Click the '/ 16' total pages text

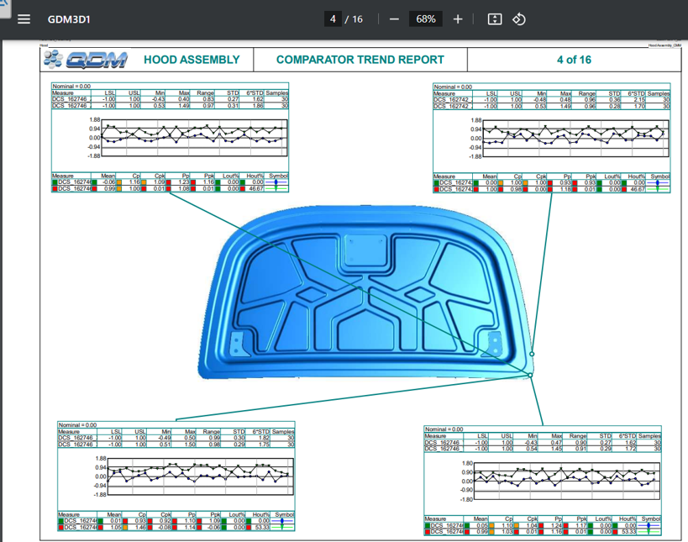click(354, 19)
